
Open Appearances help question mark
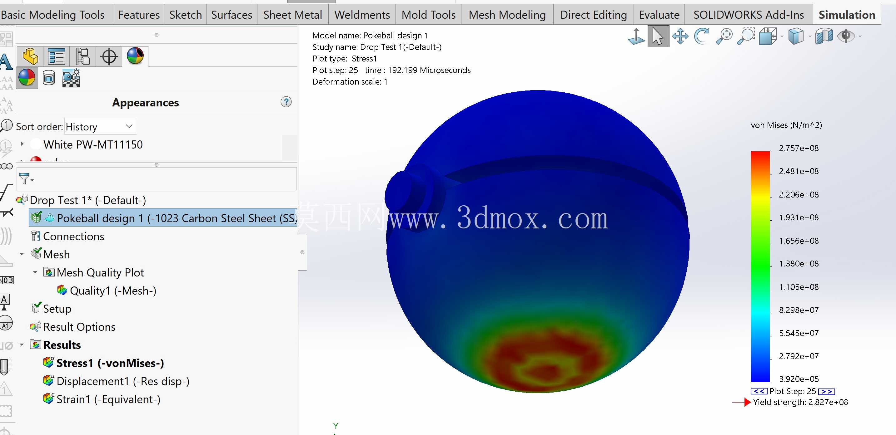(286, 102)
